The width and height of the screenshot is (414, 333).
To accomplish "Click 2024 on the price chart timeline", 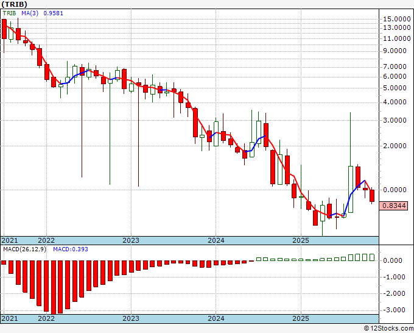I will [x=216, y=240].
